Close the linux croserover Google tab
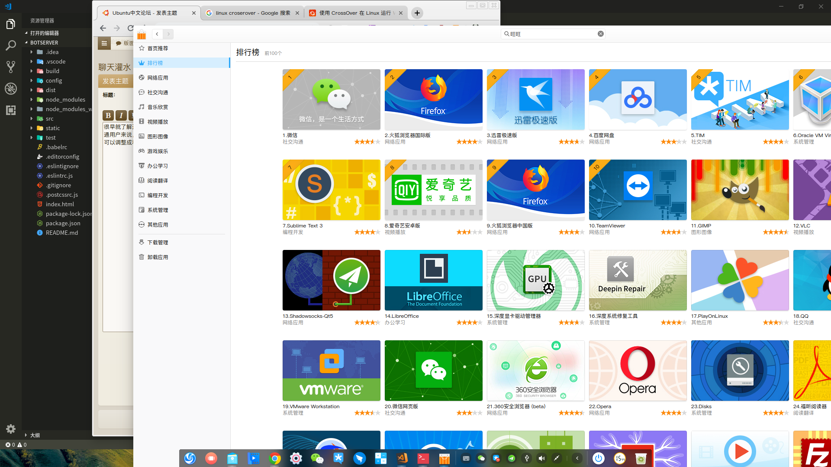The width and height of the screenshot is (831, 467). (x=297, y=13)
